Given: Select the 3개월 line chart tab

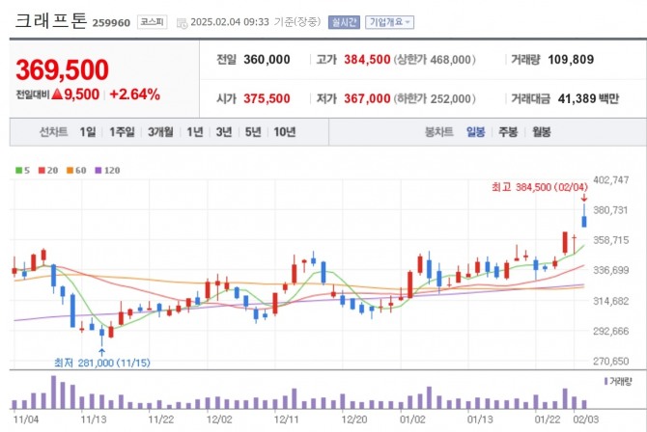Looking at the screenshot, I should point(160,132).
